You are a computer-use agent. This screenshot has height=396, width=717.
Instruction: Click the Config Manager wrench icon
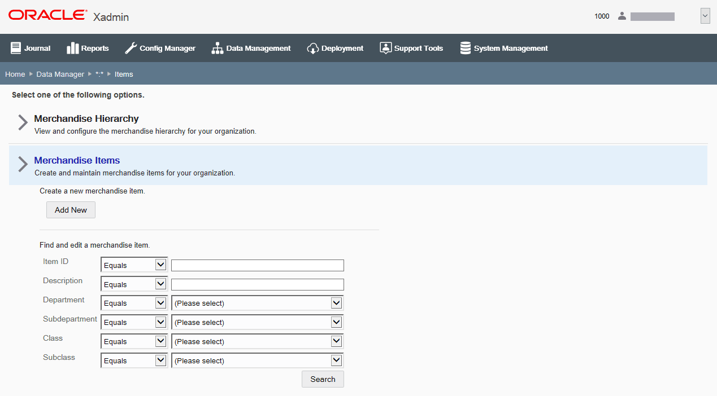pos(131,48)
